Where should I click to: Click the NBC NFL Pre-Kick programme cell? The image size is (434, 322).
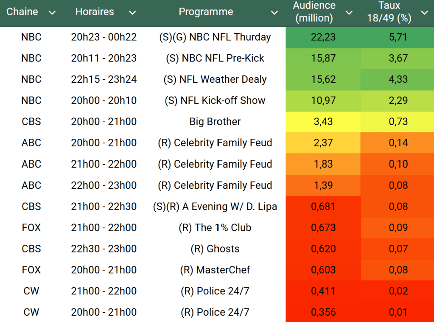[x=215, y=58]
